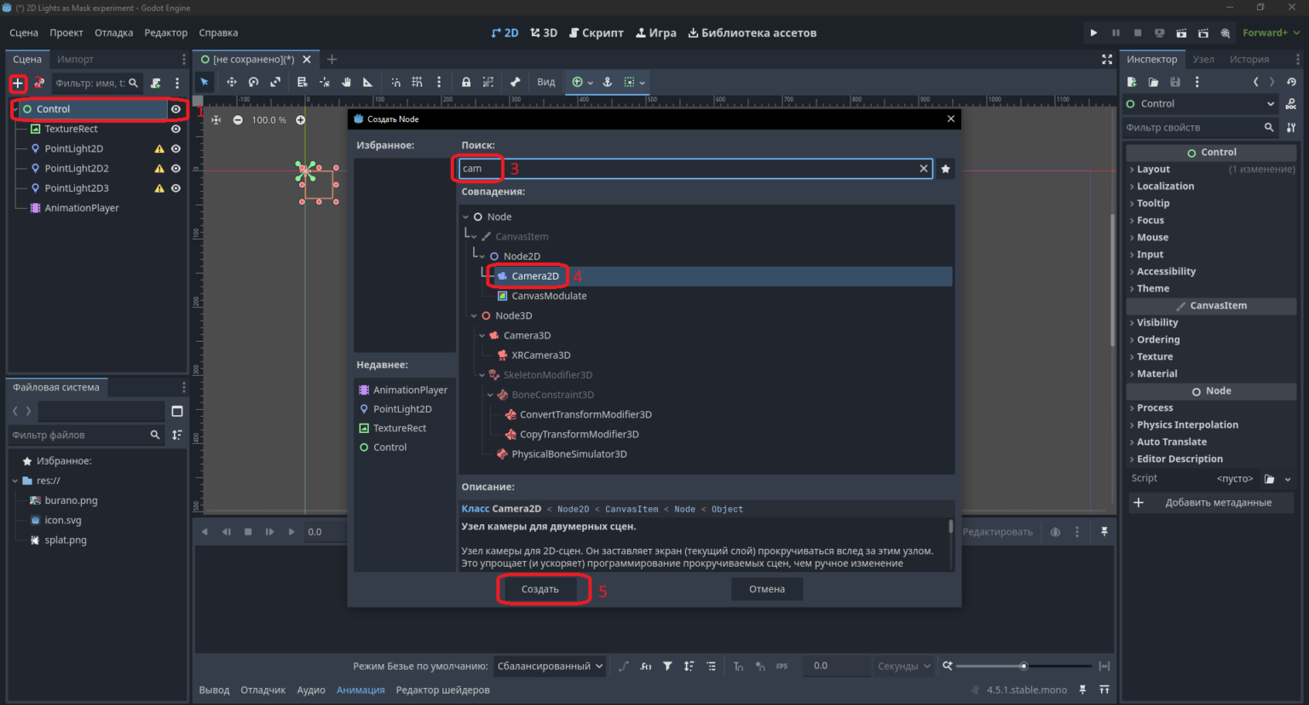Toggle visibility of the TextureRect node

[x=176, y=129]
